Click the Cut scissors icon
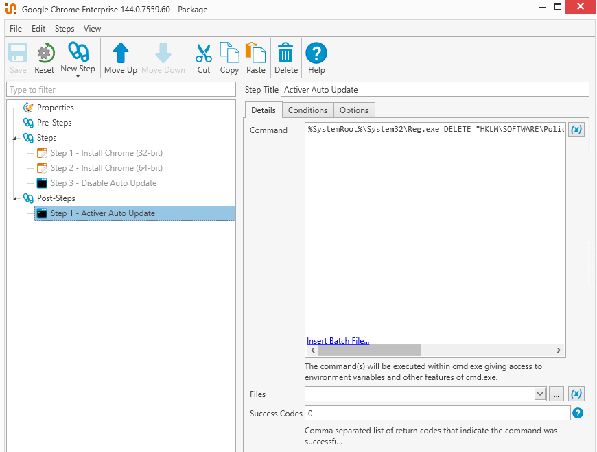This screenshot has height=452, width=597. click(x=204, y=53)
